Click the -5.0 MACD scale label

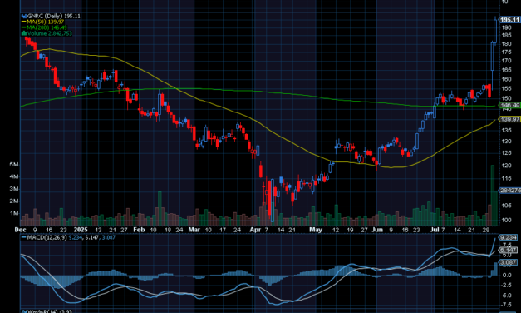507,296
